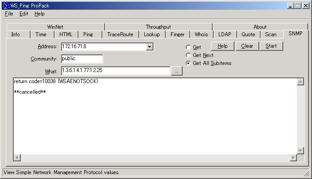The height and width of the screenshot is (179, 312).
Task: Open the Edit menu
Action: tap(23, 14)
